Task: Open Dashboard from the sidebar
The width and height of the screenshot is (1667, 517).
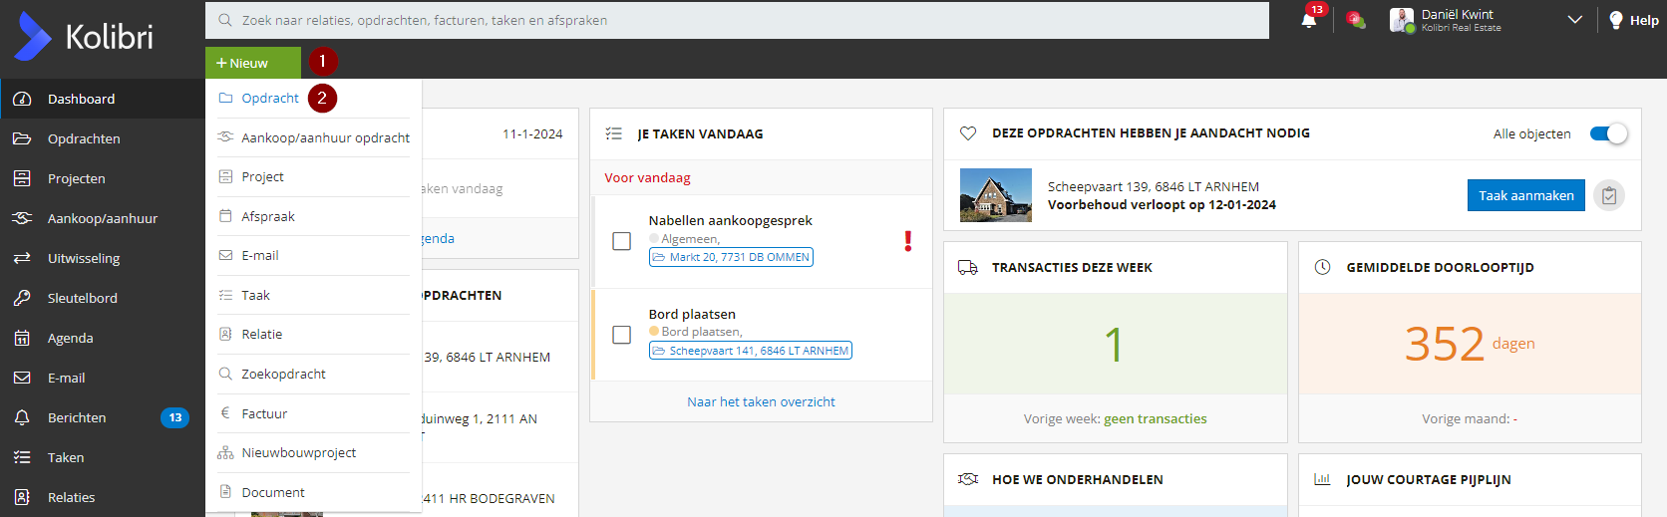Action: (x=103, y=99)
